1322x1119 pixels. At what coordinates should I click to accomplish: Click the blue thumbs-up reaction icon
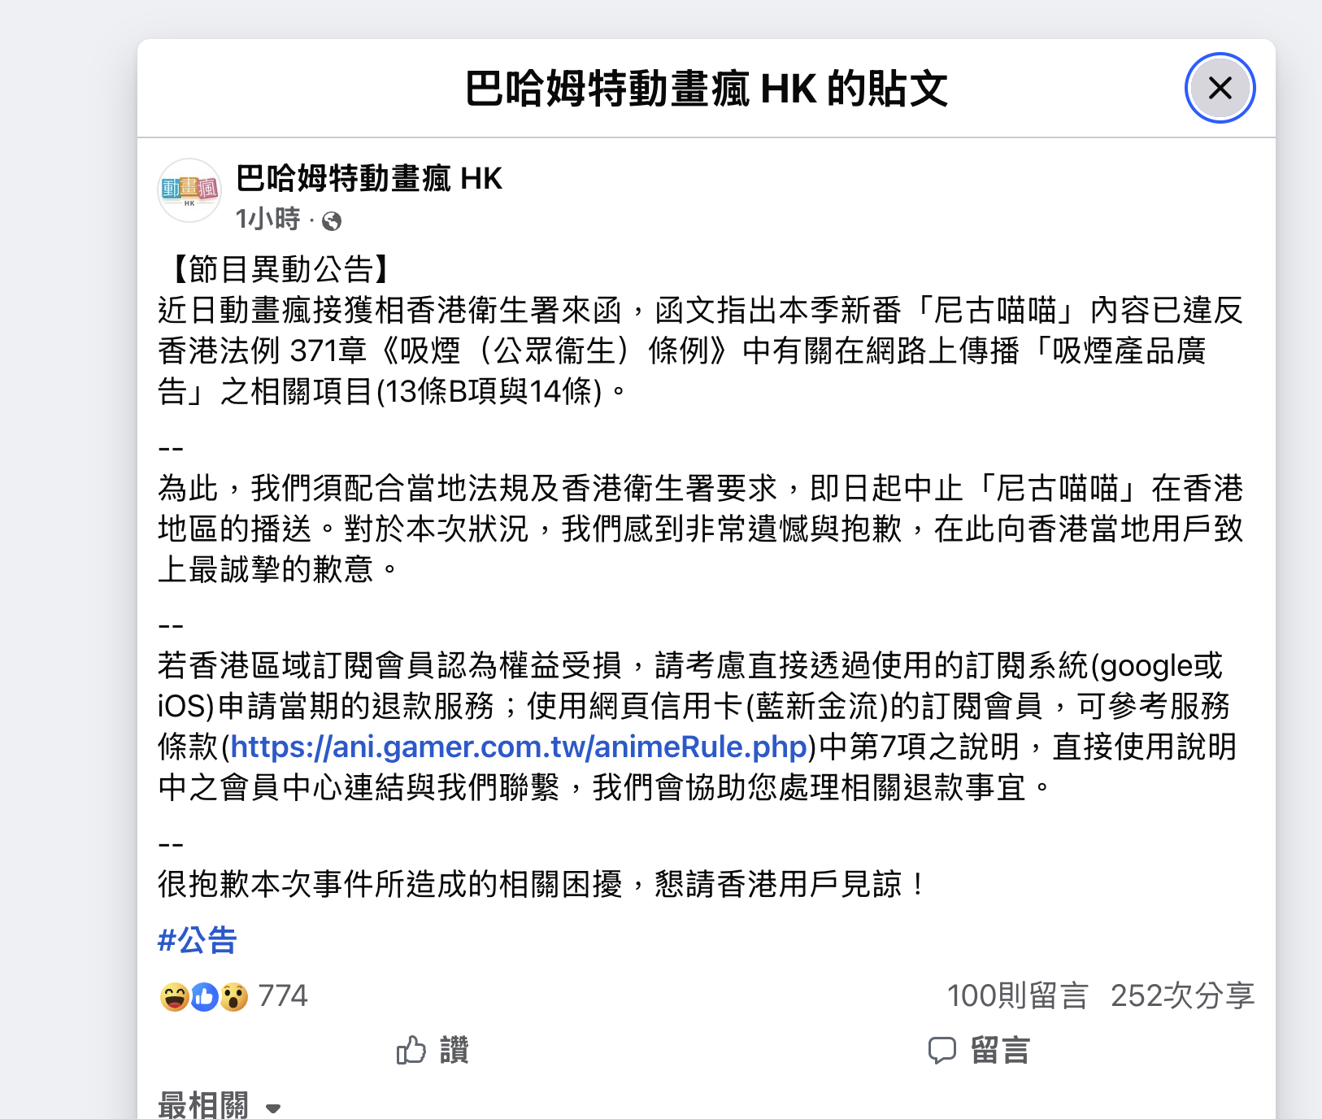tap(204, 997)
